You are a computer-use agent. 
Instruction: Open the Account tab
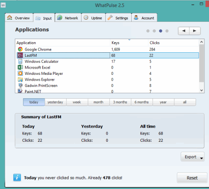pos(144,18)
